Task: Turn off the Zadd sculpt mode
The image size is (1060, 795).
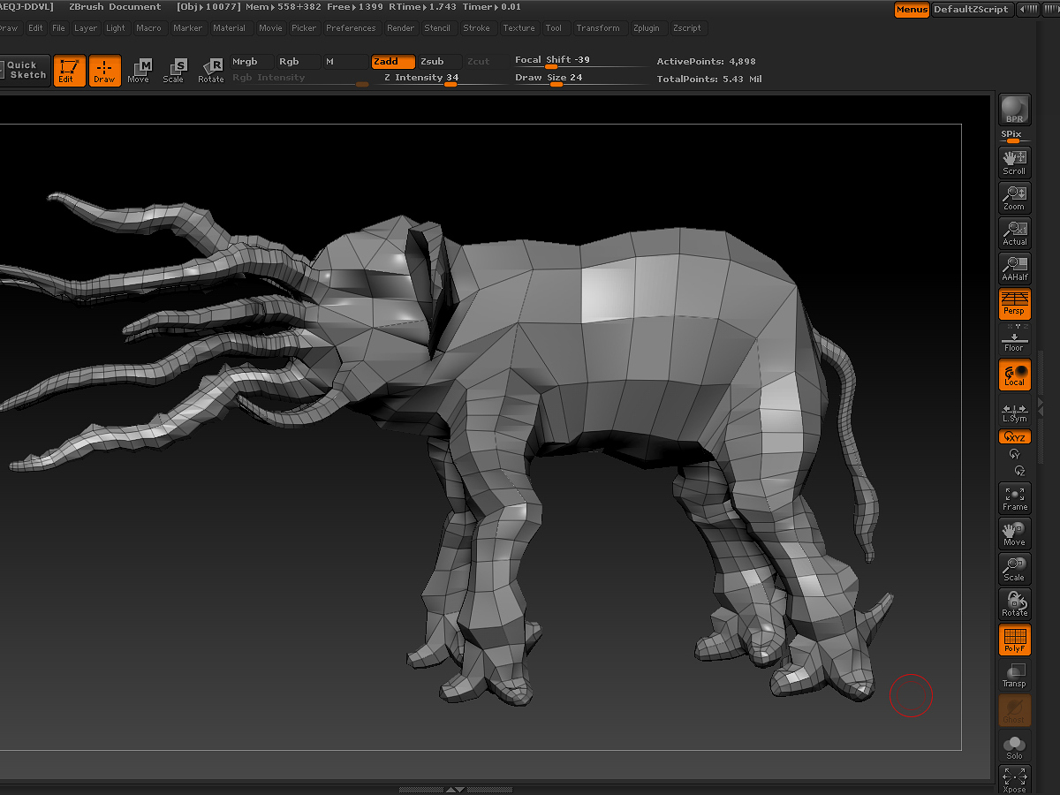Action: [x=393, y=62]
